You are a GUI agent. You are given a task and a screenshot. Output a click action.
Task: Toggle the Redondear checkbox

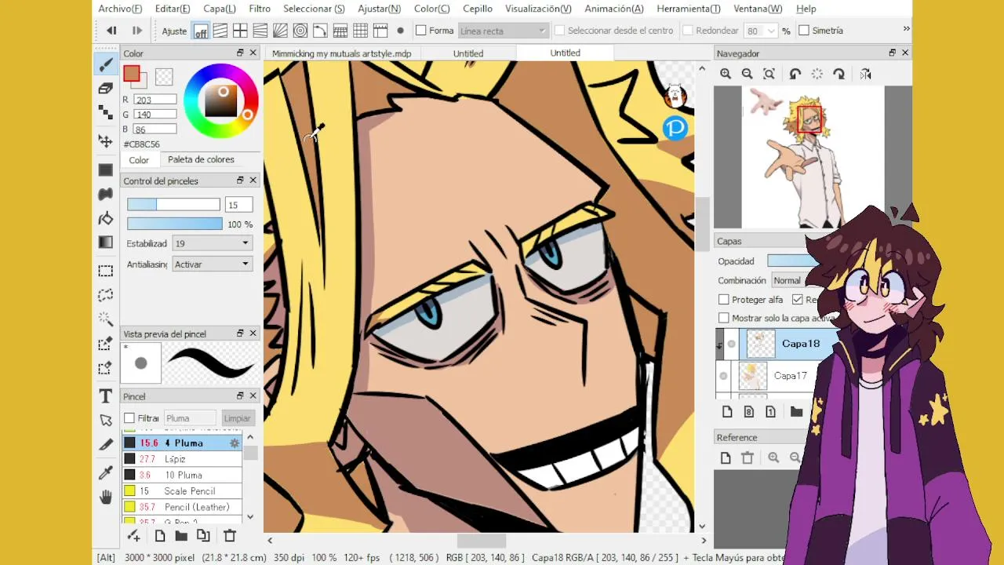pyautogui.click(x=687, y=31)
